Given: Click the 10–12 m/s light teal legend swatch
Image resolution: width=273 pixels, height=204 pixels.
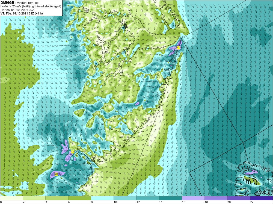Looking at the screenshot, I should point(125,198).
